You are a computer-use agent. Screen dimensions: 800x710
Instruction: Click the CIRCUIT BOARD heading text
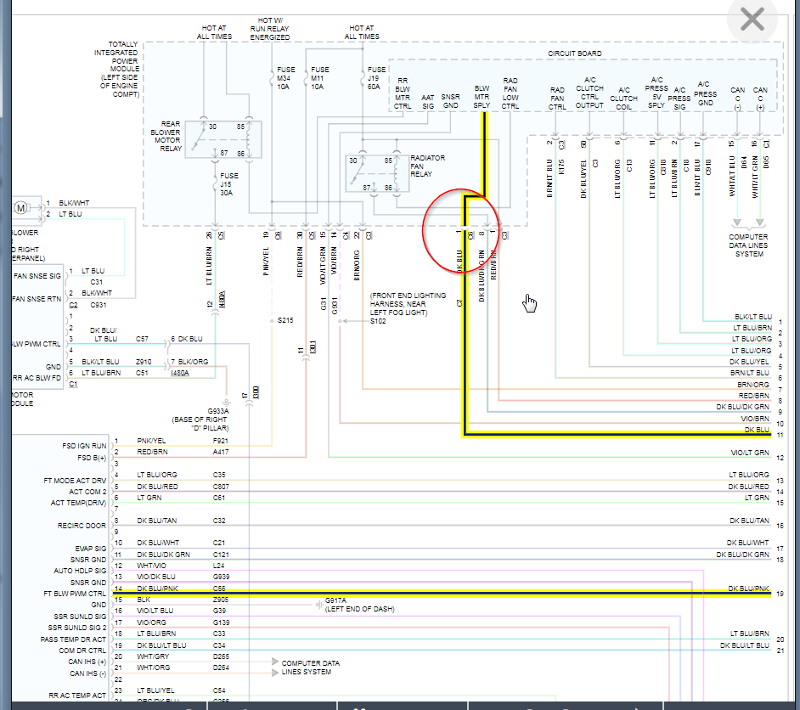[x=575, y=54]
